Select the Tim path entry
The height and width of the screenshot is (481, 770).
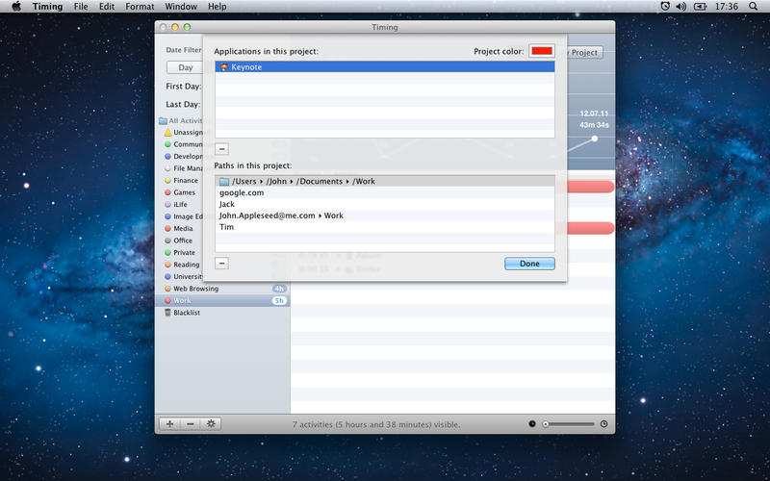click(x=385, y=227)
